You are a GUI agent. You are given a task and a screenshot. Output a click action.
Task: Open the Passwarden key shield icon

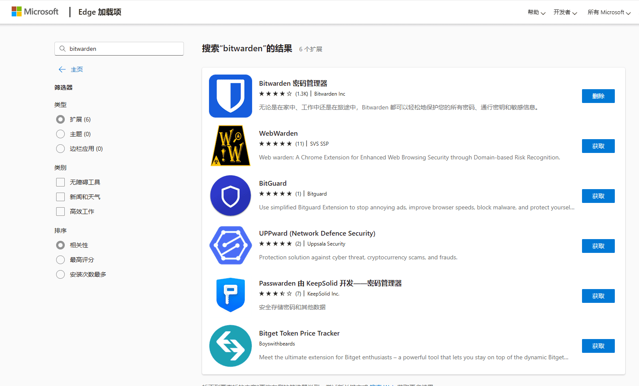click(x=231, y=295)
